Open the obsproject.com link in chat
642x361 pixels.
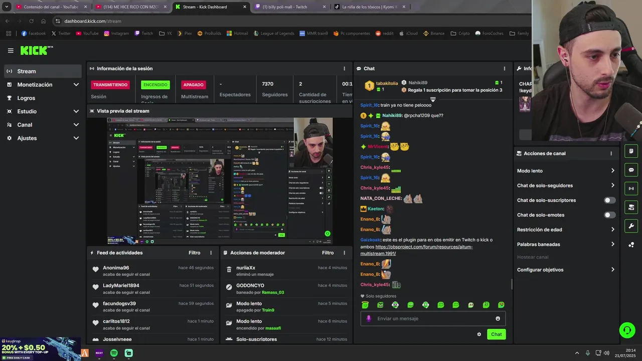[x=416, y=250]
